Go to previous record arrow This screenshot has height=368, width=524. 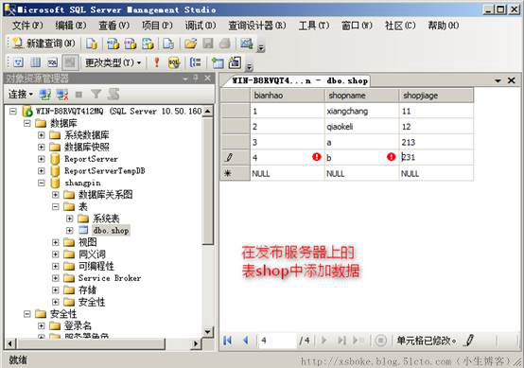pyautogui.click(x=246, y=341)
